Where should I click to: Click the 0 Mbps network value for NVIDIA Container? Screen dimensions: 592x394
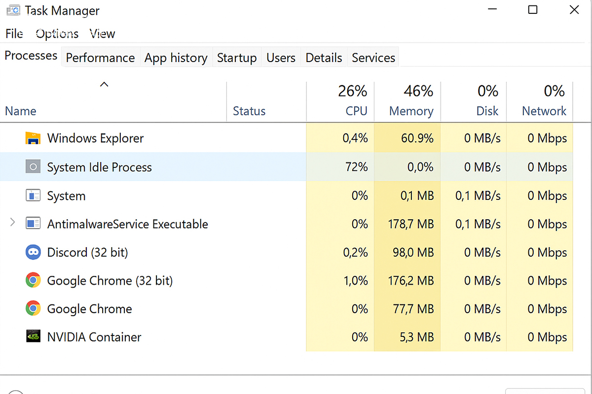pyautogui.click(x=547, y=337)
